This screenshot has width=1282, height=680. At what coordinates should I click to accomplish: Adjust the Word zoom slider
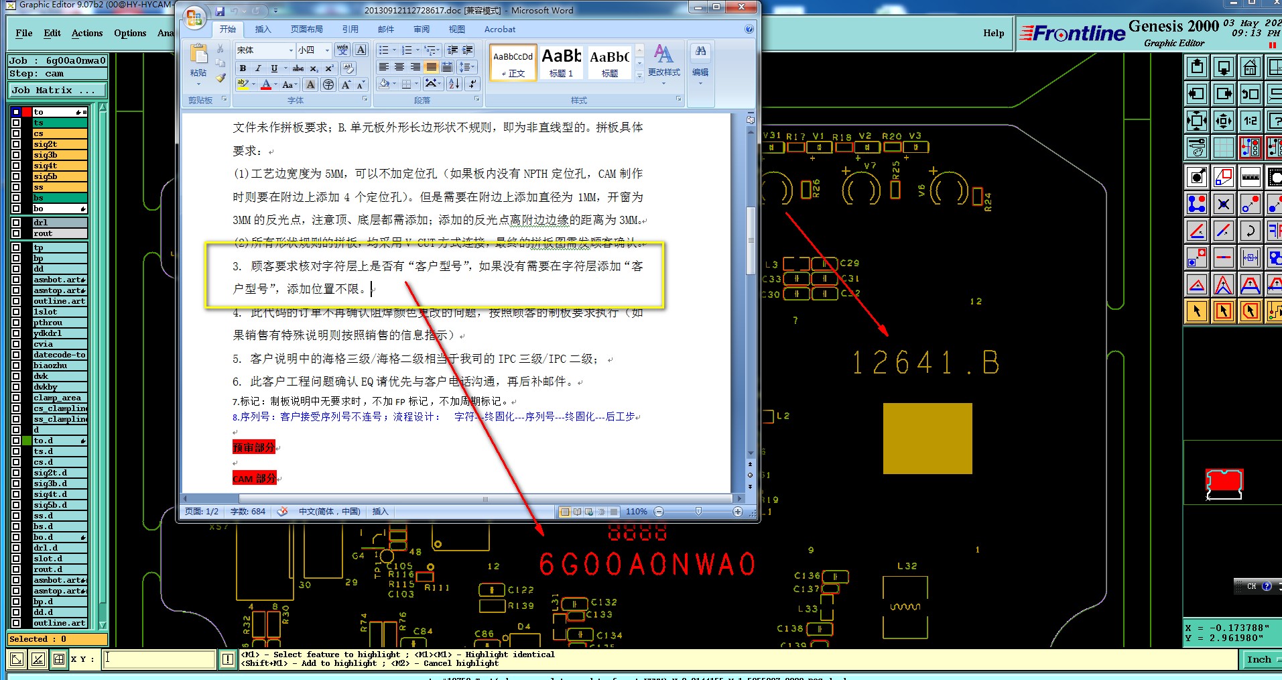click(x=698, y=512)
